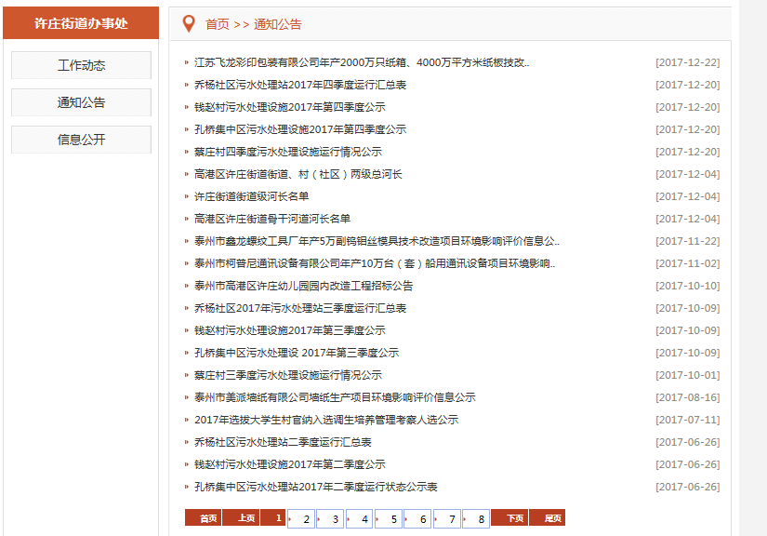The image size is (767, 536).
Task: Open 泰州市高港区许庄幼儿园园内改造工程招标公告
Action: pos(303,286)
